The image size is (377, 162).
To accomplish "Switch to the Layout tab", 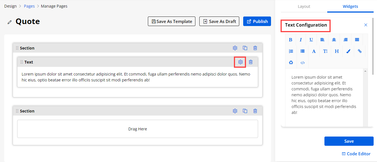I will click(x=304, y=6).
